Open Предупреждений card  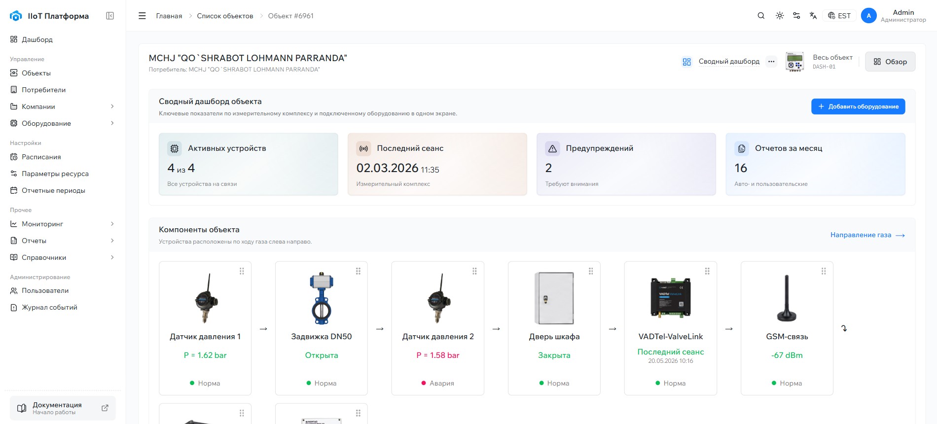pyautogui.click(x=626, y=164)
